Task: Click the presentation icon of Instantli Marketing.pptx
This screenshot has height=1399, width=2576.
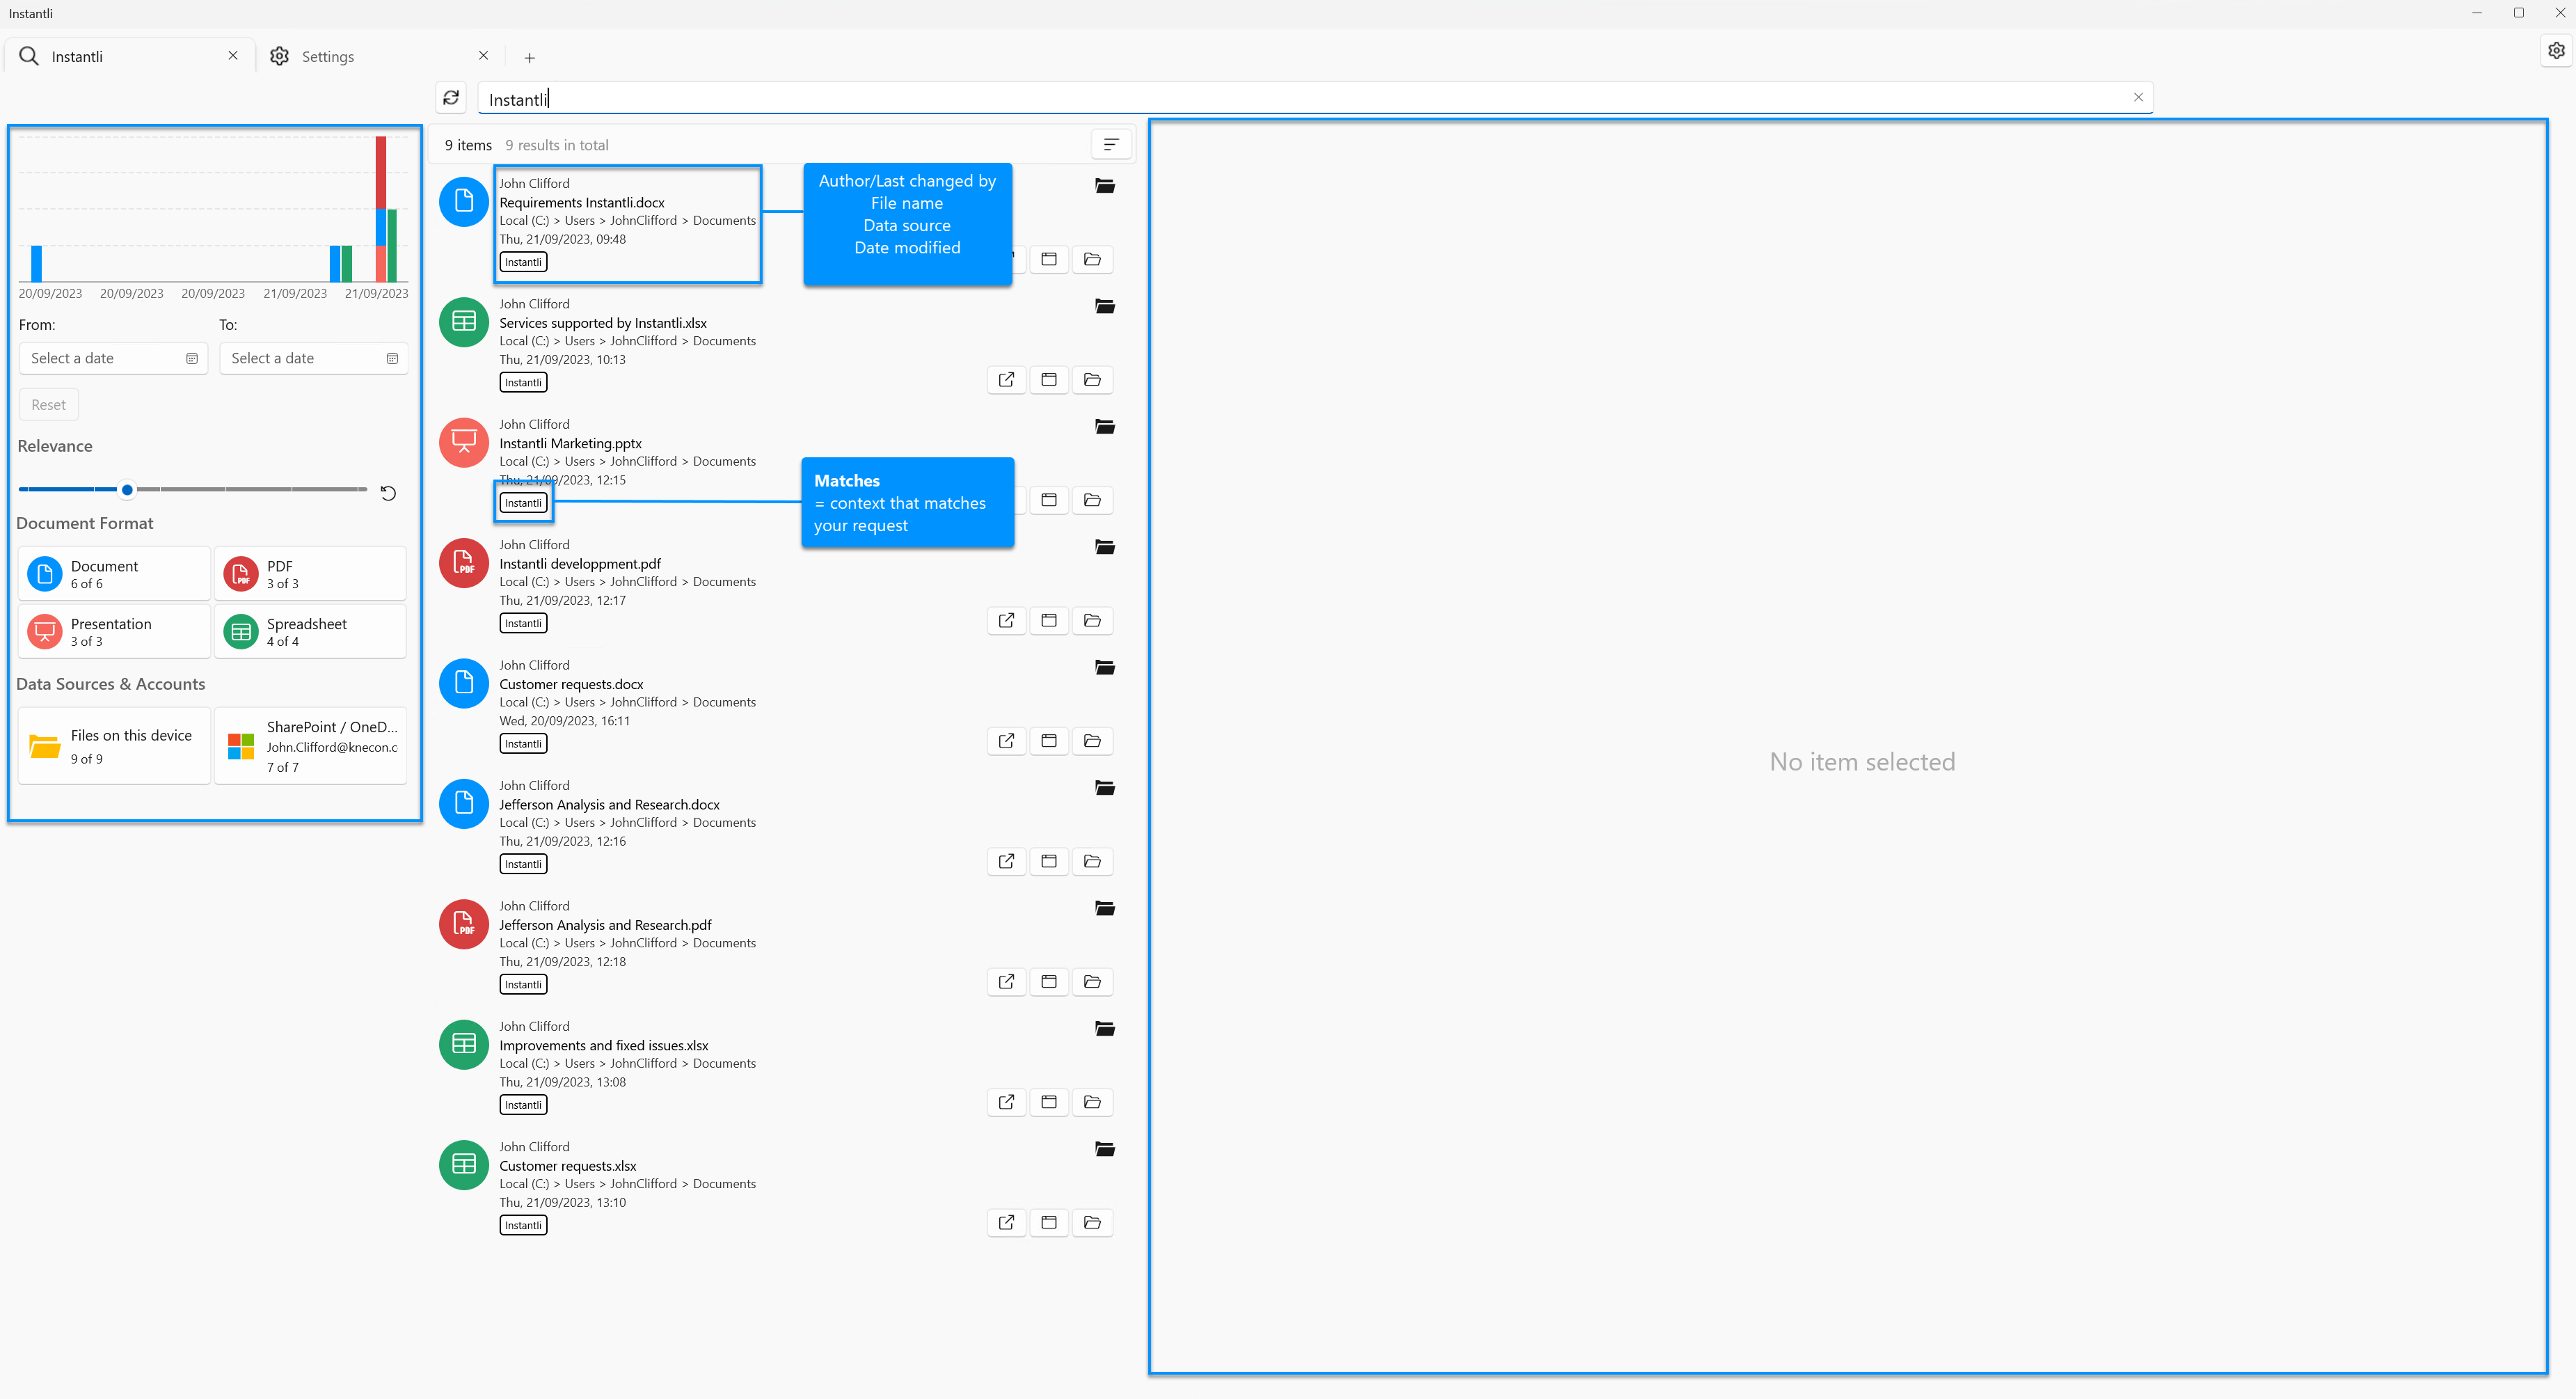Action: (464, 443)
